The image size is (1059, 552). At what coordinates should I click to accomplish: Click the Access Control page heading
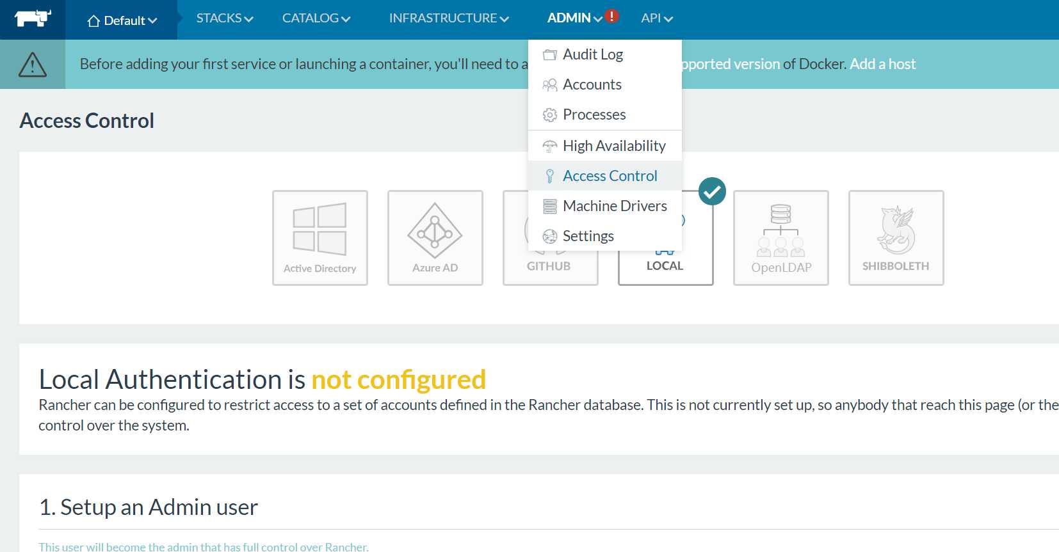click(87, 121)
